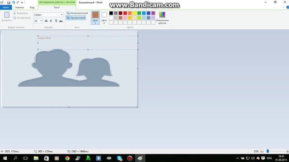Collapse the ribbon with the chevron
The width and height of the screenshot is (289, 162).
click(x=283, y=7)
